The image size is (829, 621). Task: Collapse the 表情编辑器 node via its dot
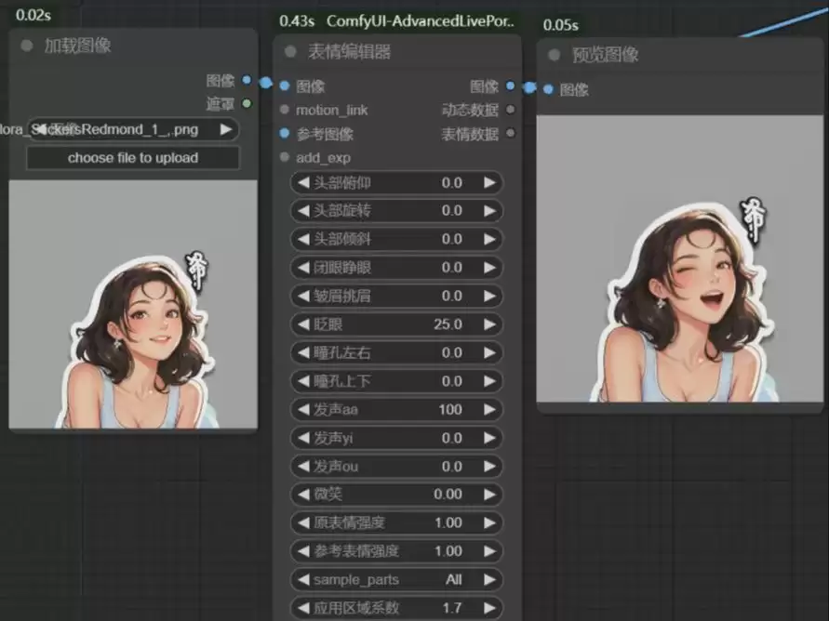tap(290, 51)
